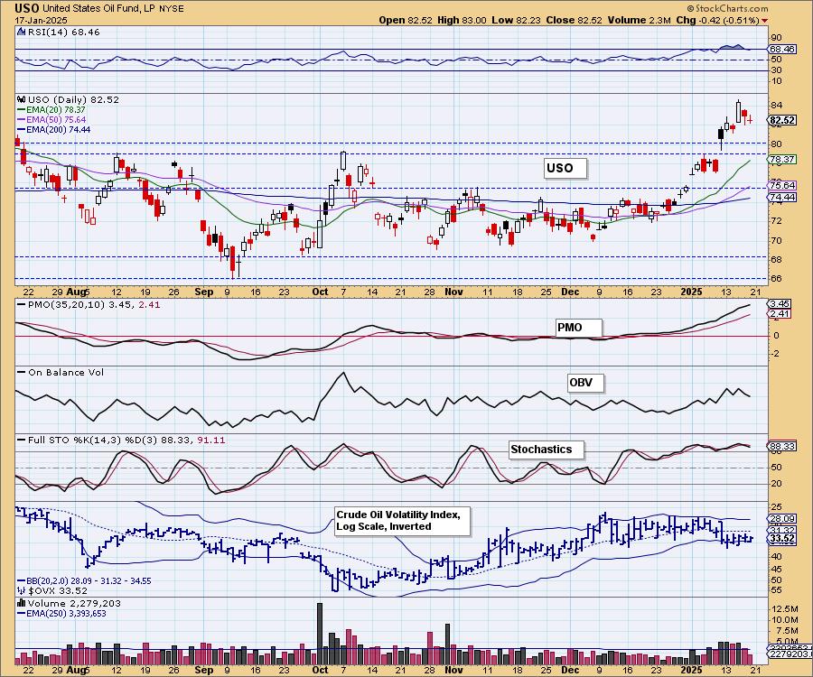
Task: Click the 'PMO(35,20,10) 3.45, 2.41' legend
Action: 94,305
